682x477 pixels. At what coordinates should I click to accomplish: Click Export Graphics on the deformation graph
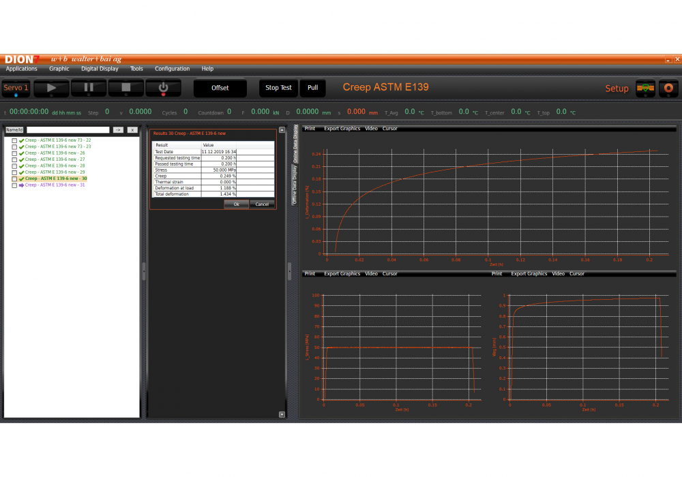click(x=342, y=129)
